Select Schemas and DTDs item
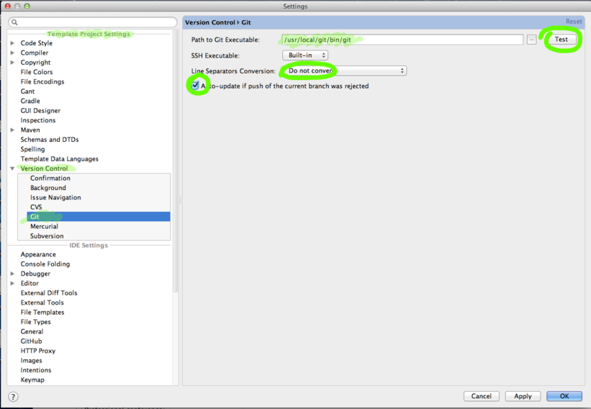 click(50, 140)
